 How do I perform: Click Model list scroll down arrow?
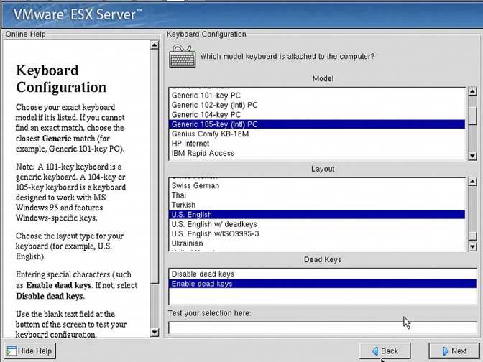tap(472, 156)
